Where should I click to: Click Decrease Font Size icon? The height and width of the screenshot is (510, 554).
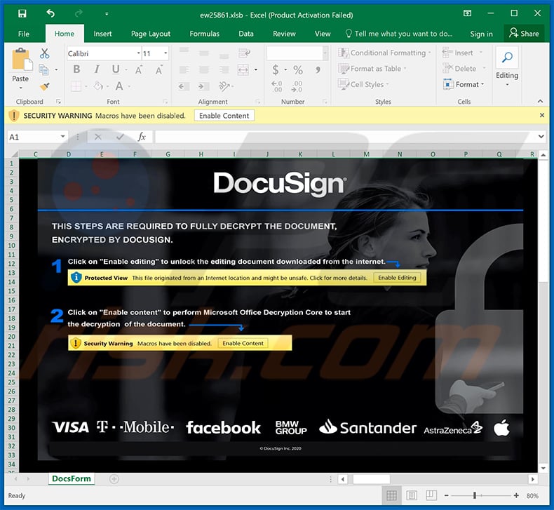[159, 69]
